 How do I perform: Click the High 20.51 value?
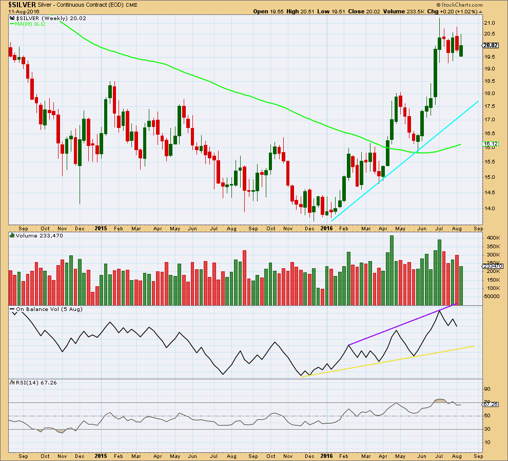pyautogui.click(x=300, y=11)
